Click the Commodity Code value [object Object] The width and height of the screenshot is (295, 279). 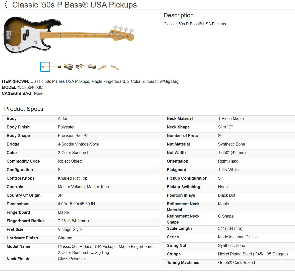(x=71, y=161)
